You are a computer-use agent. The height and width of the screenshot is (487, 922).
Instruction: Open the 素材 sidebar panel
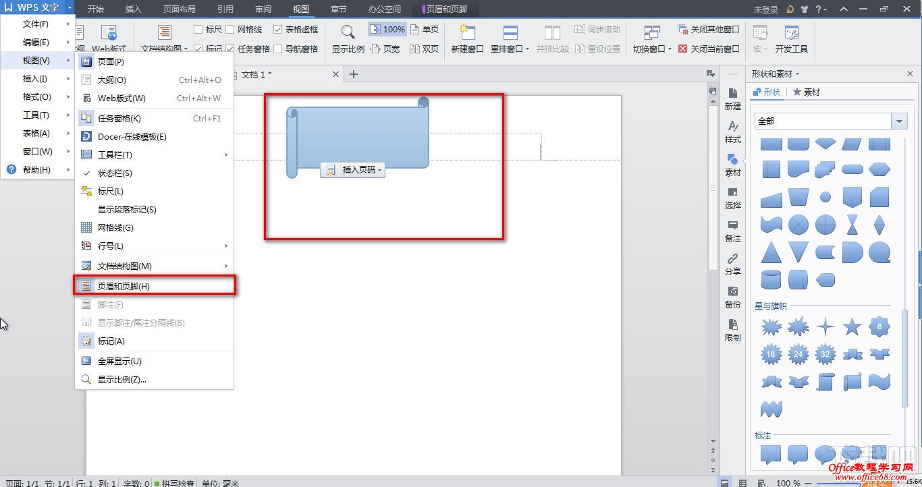pos(733,165)
